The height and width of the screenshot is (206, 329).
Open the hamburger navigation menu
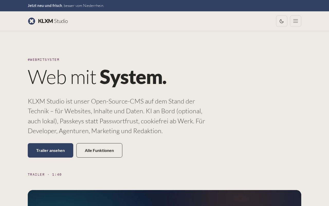point(296,21)
